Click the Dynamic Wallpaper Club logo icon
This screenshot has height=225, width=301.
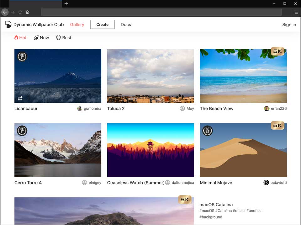coord(8,24)
